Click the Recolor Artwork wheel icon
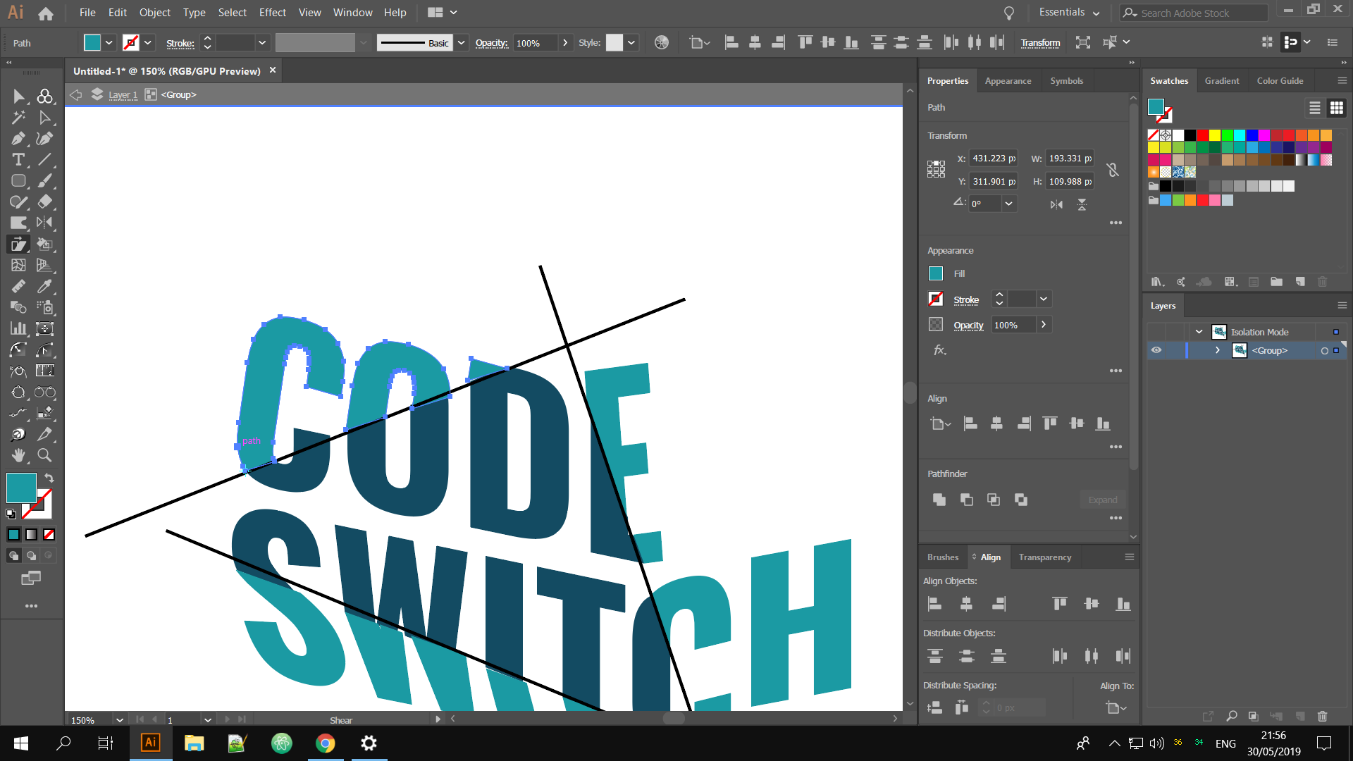Screen dimensions: 1353x761 (662, 43)
